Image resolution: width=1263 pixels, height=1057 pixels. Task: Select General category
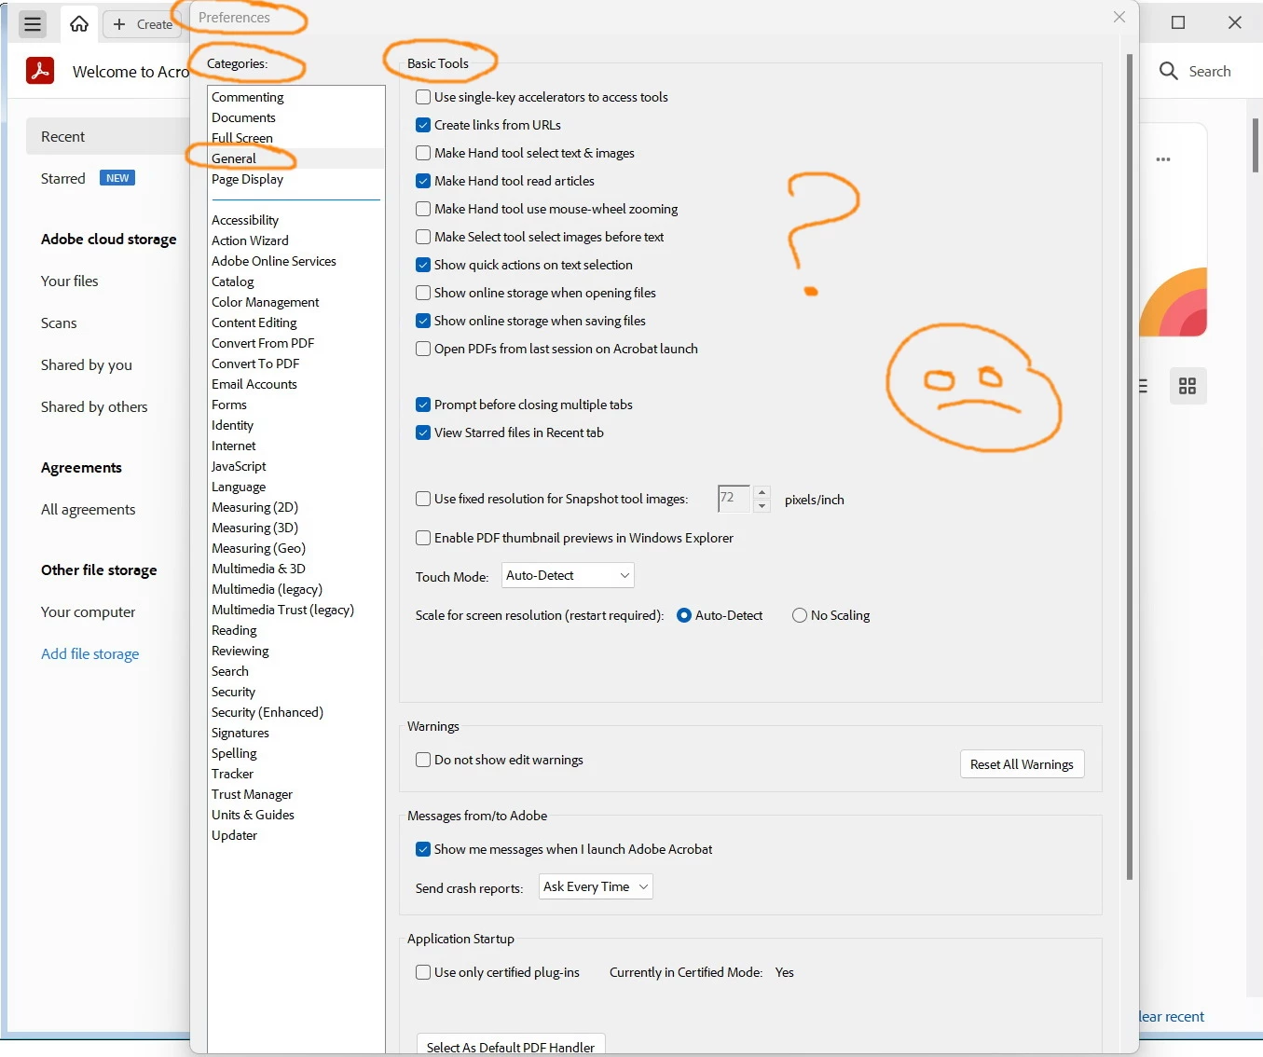coord(234,158)
